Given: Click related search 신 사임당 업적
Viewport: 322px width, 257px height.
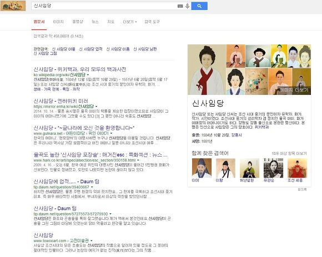Looking at the screenshot, I should (x=90, y=49).
